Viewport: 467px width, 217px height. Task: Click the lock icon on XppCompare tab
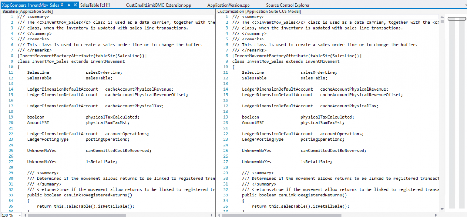pyautogui.click(x=62, y=5)
